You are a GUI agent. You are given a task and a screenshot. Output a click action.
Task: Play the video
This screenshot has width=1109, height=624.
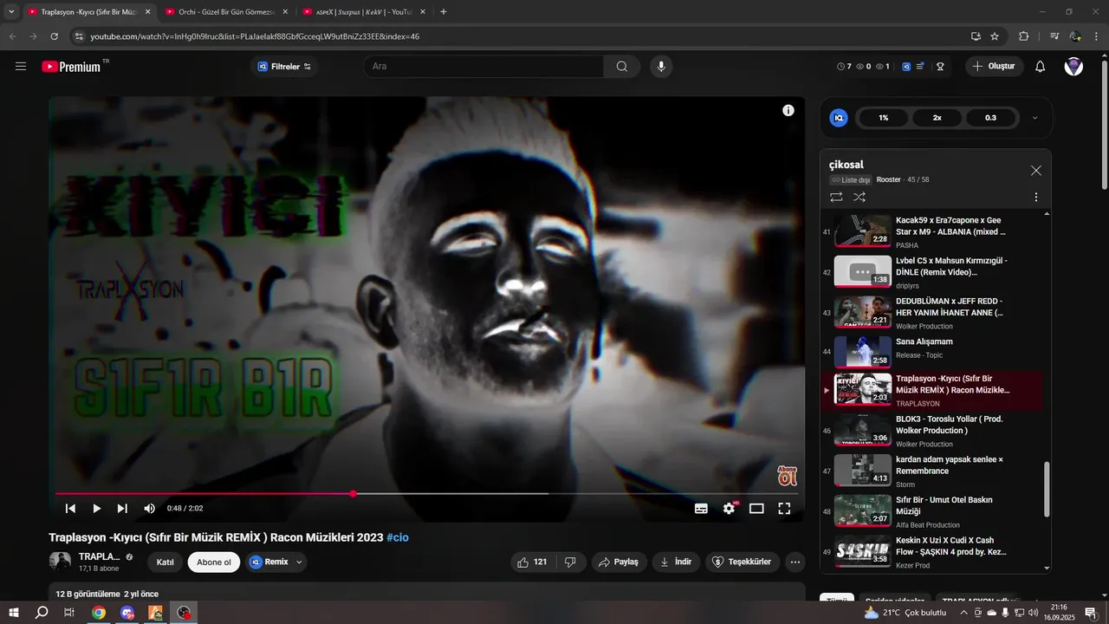click(97, 509)
